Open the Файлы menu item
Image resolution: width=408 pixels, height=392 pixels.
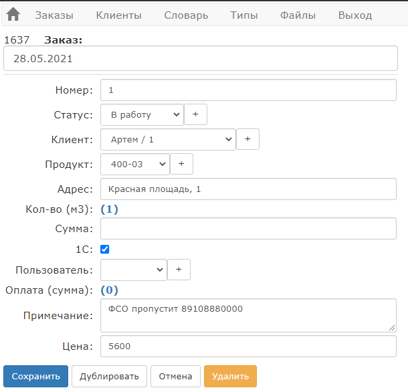click(x=298, y=15)
